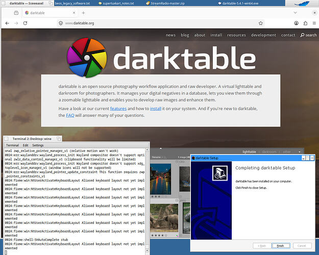Screen dimensions: 319x255
Task: Click the browser forward arrow
Action: coord(16,23)
